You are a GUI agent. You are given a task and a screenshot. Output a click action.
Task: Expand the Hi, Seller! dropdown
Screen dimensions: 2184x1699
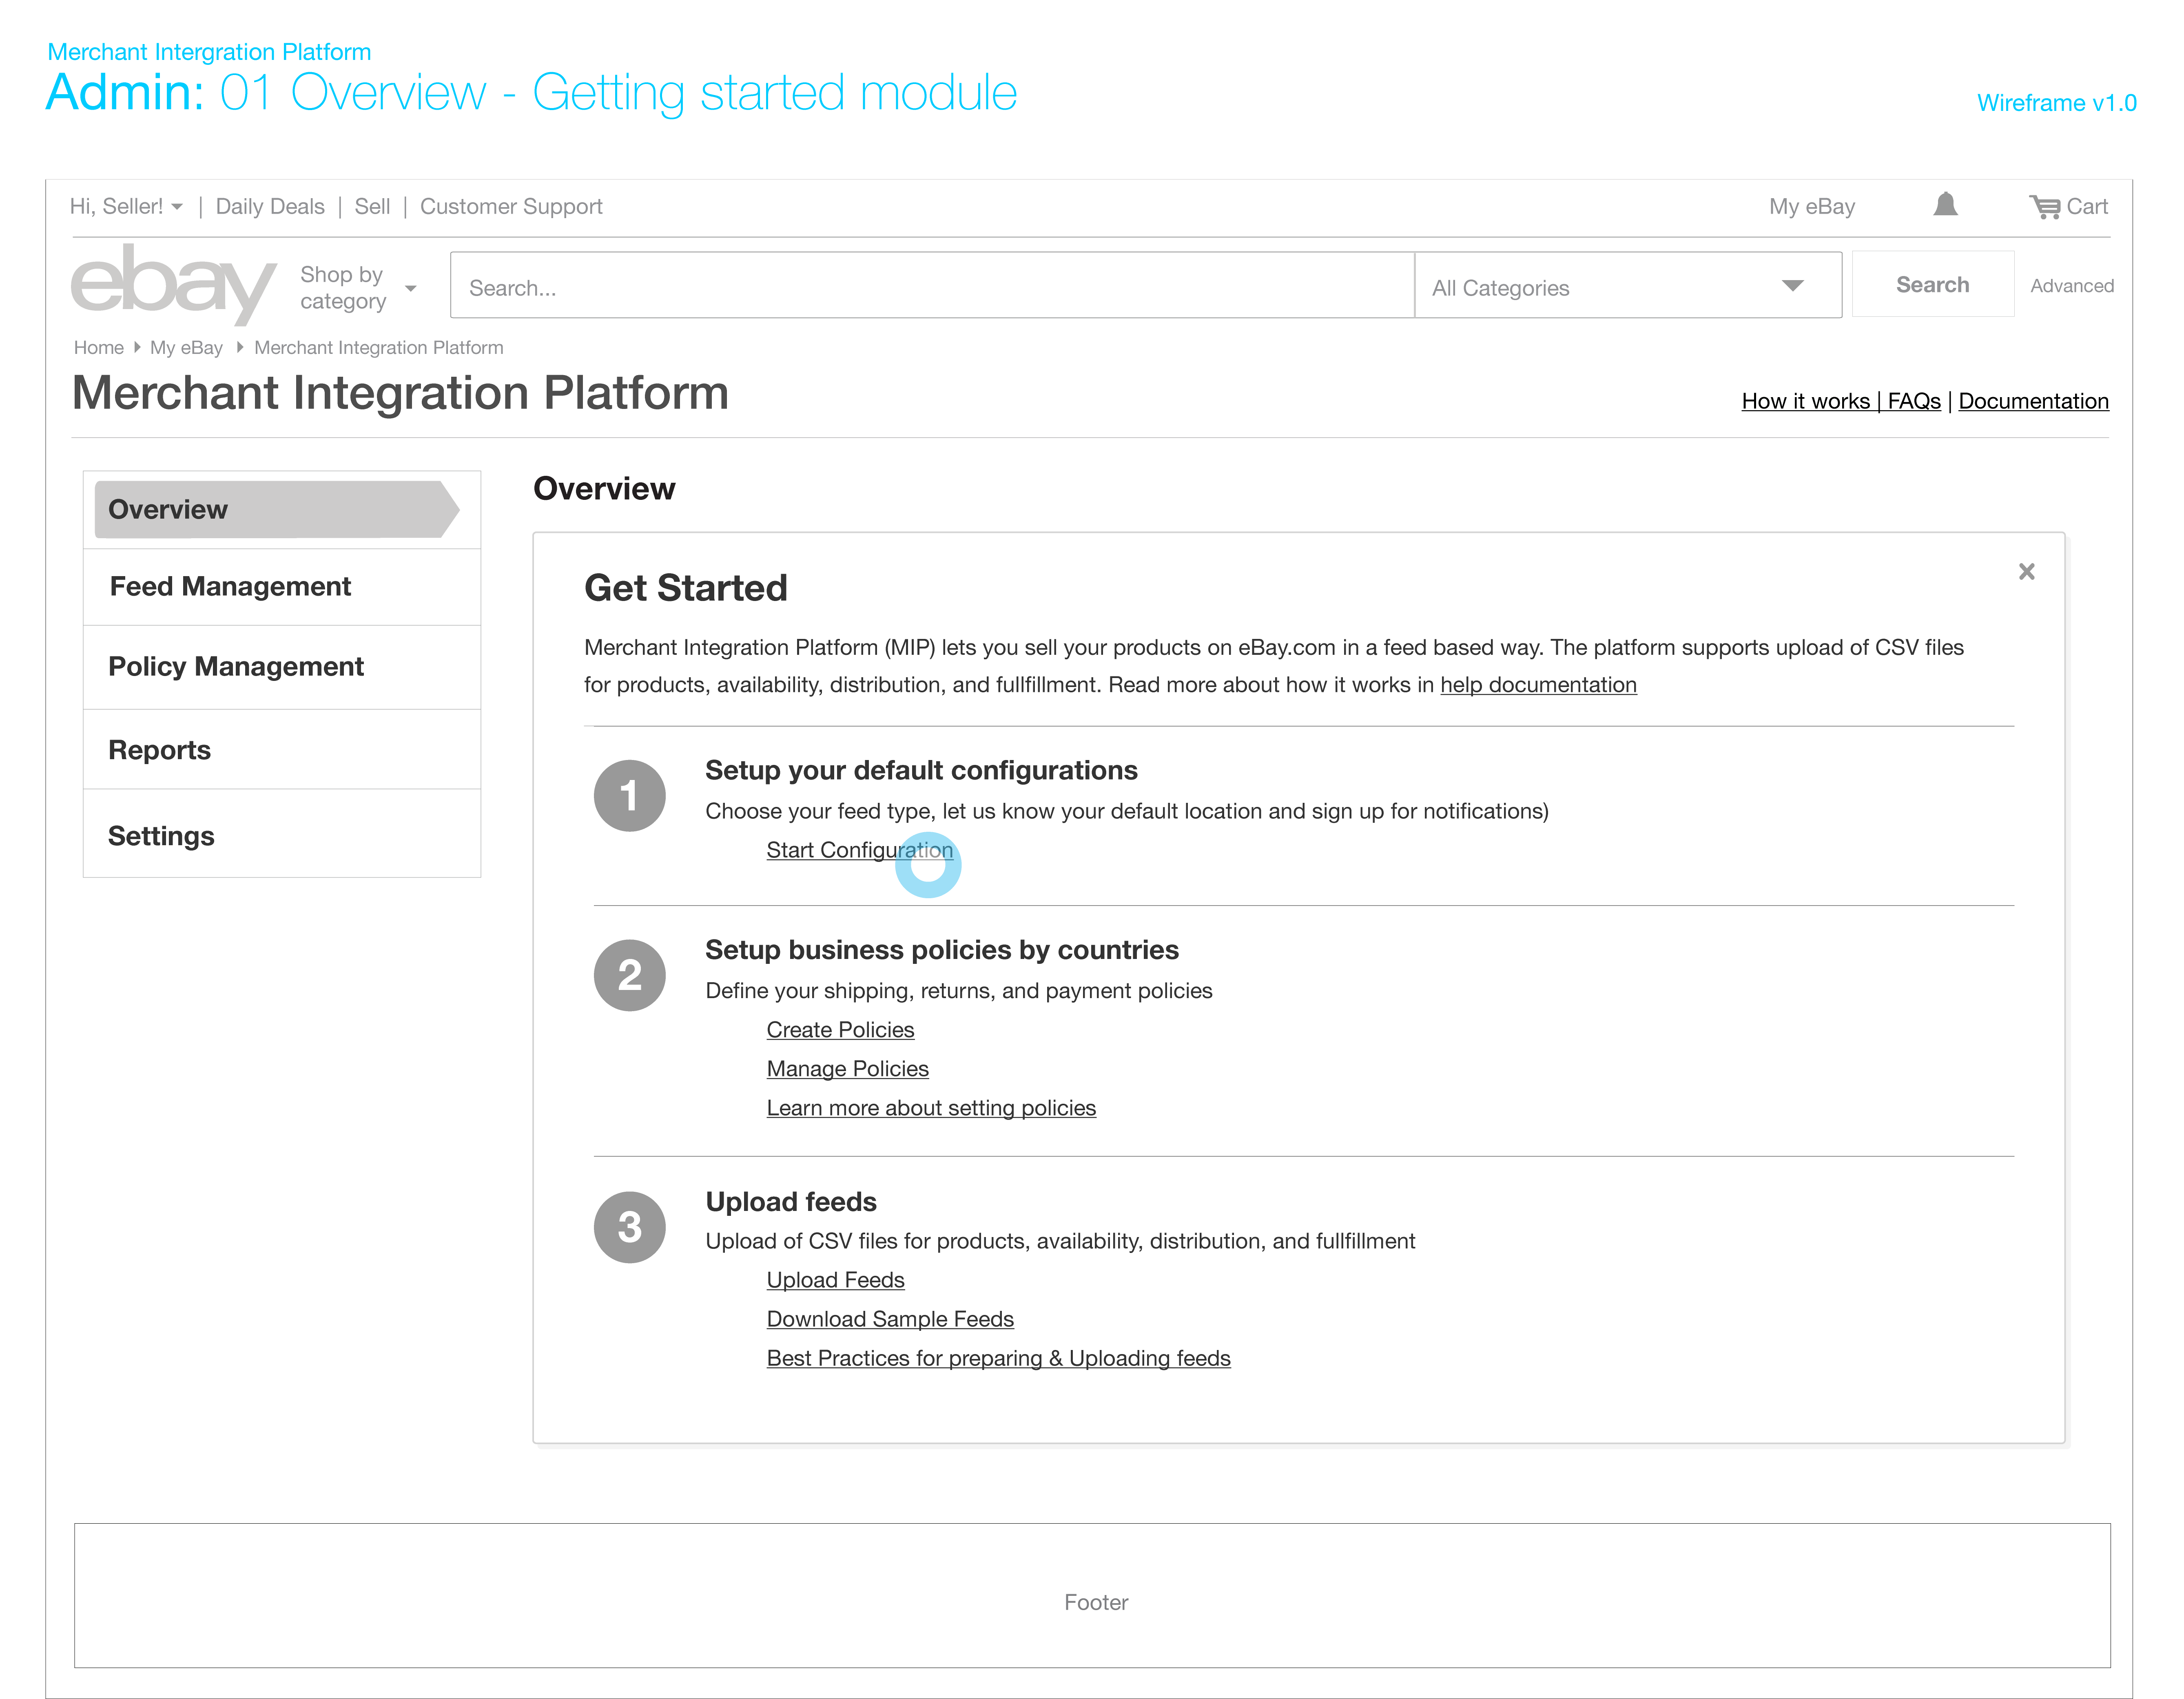(x=127, y=207)
